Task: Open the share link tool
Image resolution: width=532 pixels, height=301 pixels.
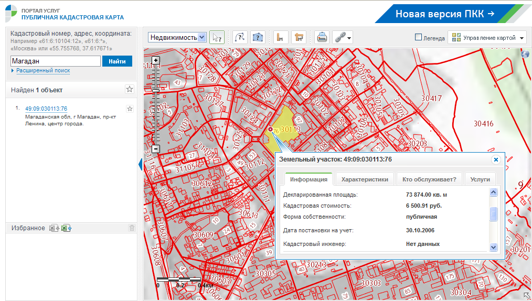Action: [x=343, y=37]
